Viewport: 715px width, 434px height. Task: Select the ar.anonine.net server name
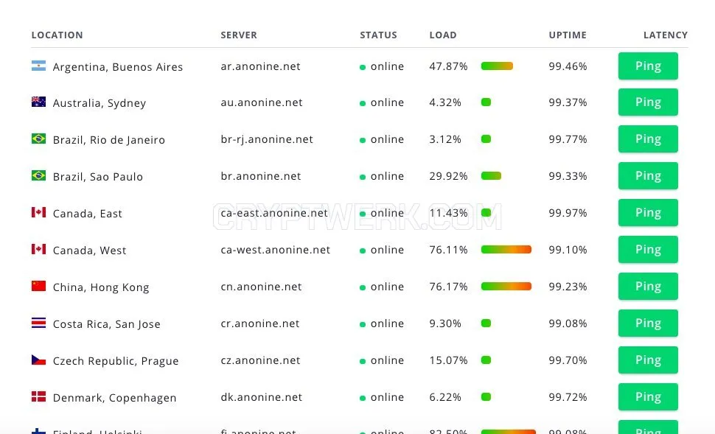pos(260,66)
